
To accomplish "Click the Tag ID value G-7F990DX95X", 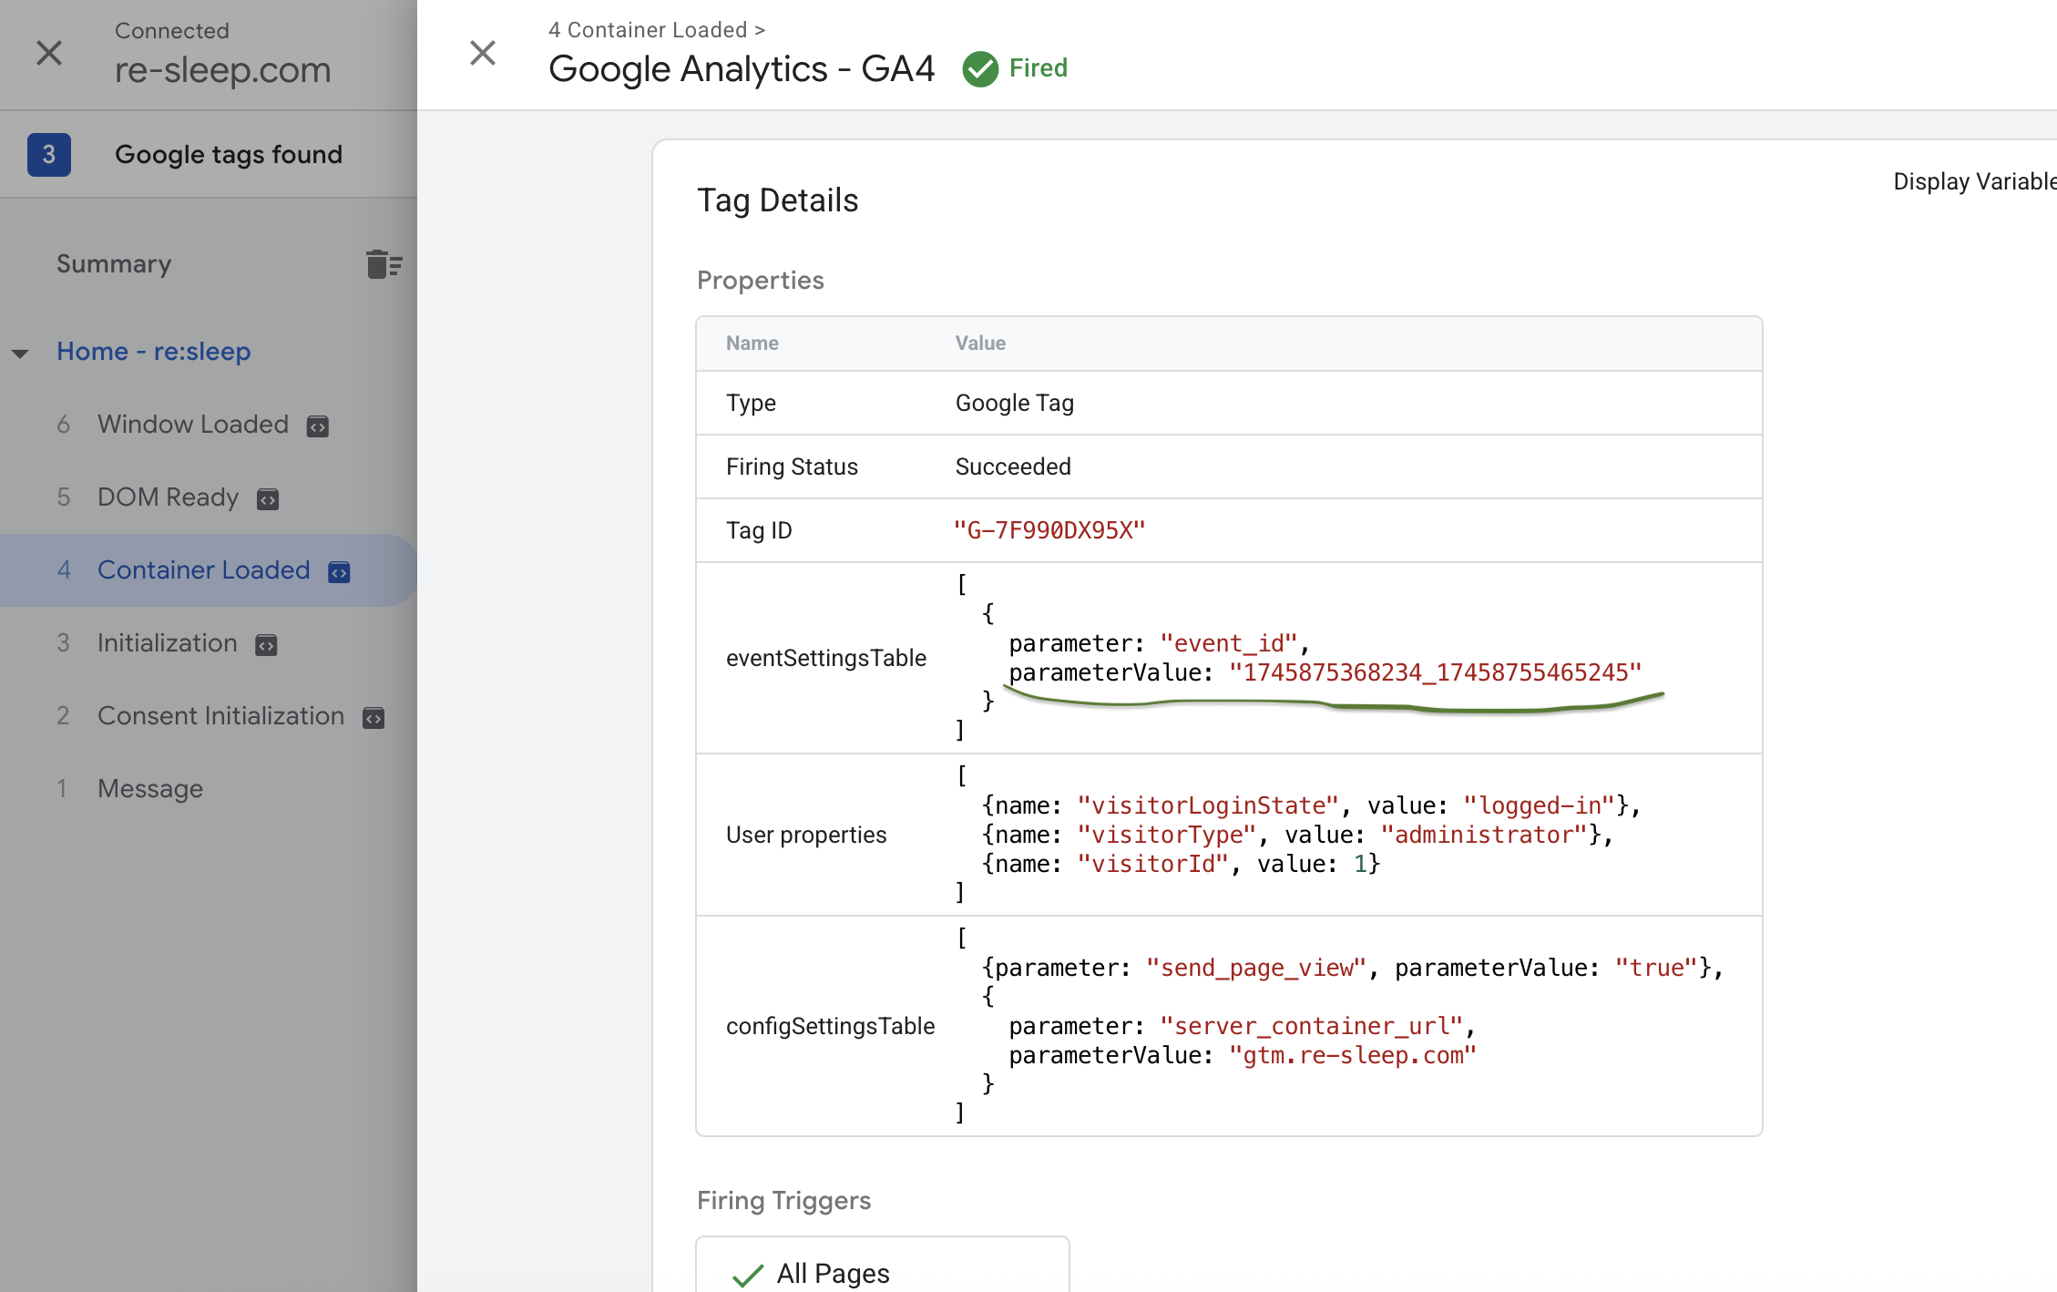I will [1049, 530].
